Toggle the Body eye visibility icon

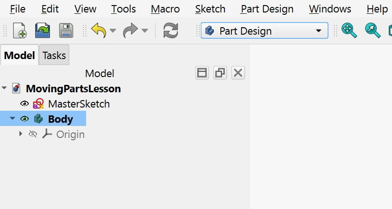(25, 119)
